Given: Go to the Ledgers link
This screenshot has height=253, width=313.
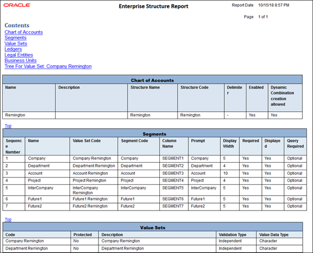Looking at the screenshot, I should (x=13, y=49).
